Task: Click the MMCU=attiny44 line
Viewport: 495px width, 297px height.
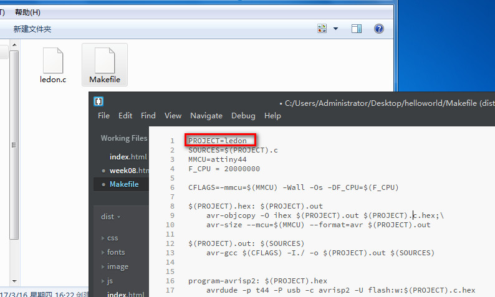Action: tap(218, 159)
